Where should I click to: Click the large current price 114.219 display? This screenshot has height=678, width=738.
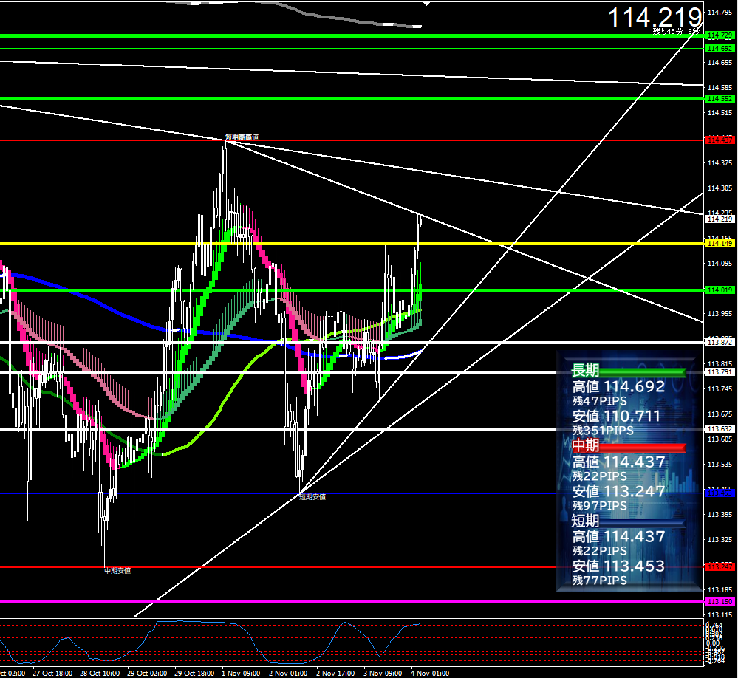coord(655,18)
